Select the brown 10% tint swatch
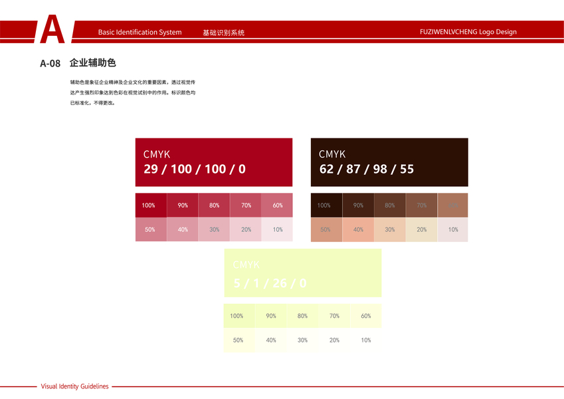Screen dimensions: 564x399 (453, 229)
